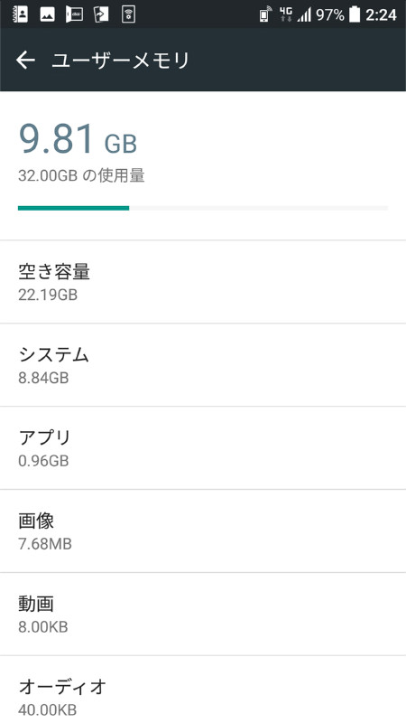Tap the 9.81 GB used total
Viewport: 406px width, 723px height.
pos(78,139)
